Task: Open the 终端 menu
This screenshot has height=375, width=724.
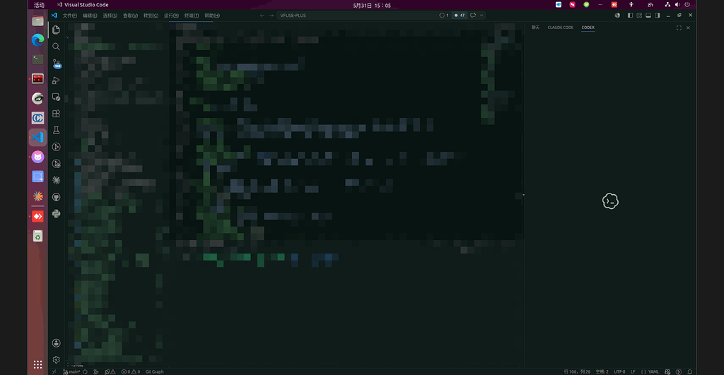Action: tap(192, 16)
